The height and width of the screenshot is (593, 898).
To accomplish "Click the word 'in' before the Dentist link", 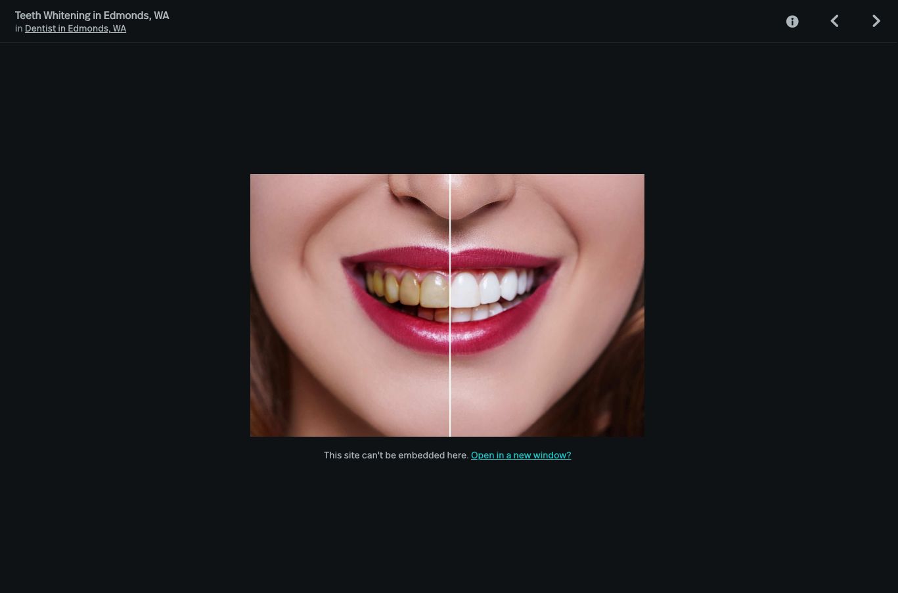I will (19, 28).
